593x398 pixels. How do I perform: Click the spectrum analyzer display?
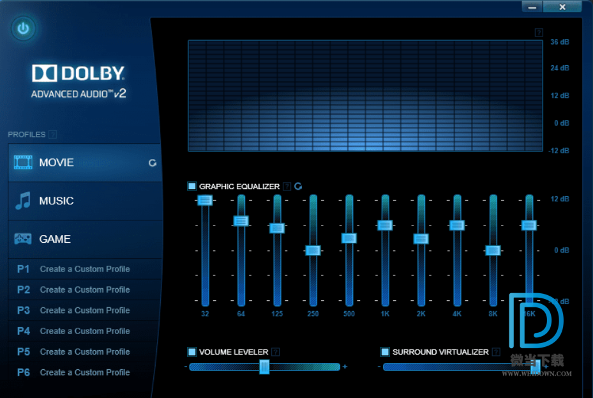tap(365, 96)
